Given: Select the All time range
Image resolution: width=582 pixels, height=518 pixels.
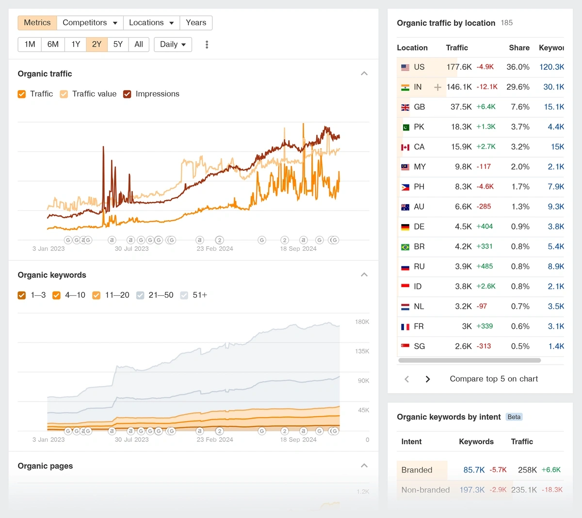Looking at the screenshot, I should [x=139, y=45].
